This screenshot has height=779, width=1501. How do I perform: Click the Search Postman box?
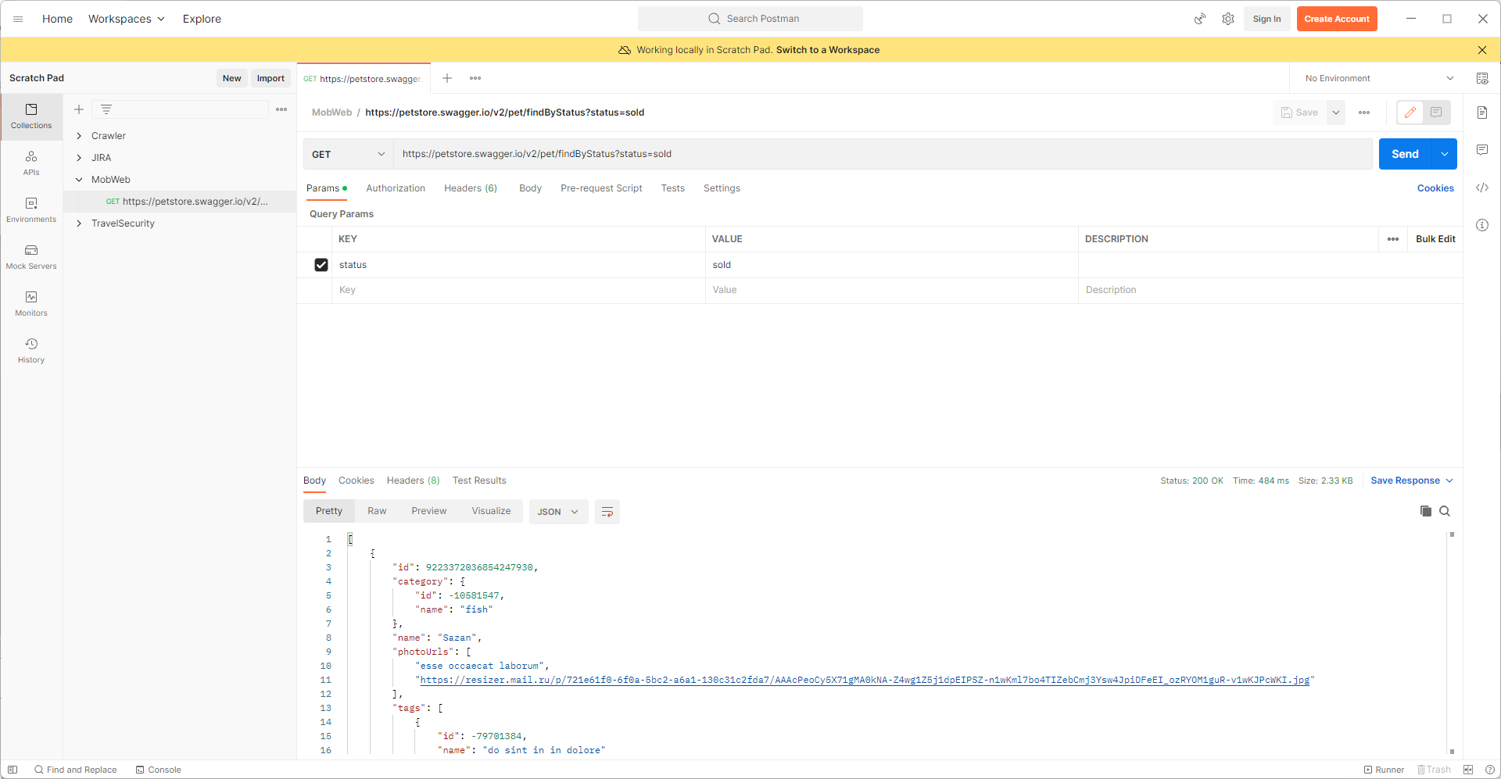(x=750, y=19)
